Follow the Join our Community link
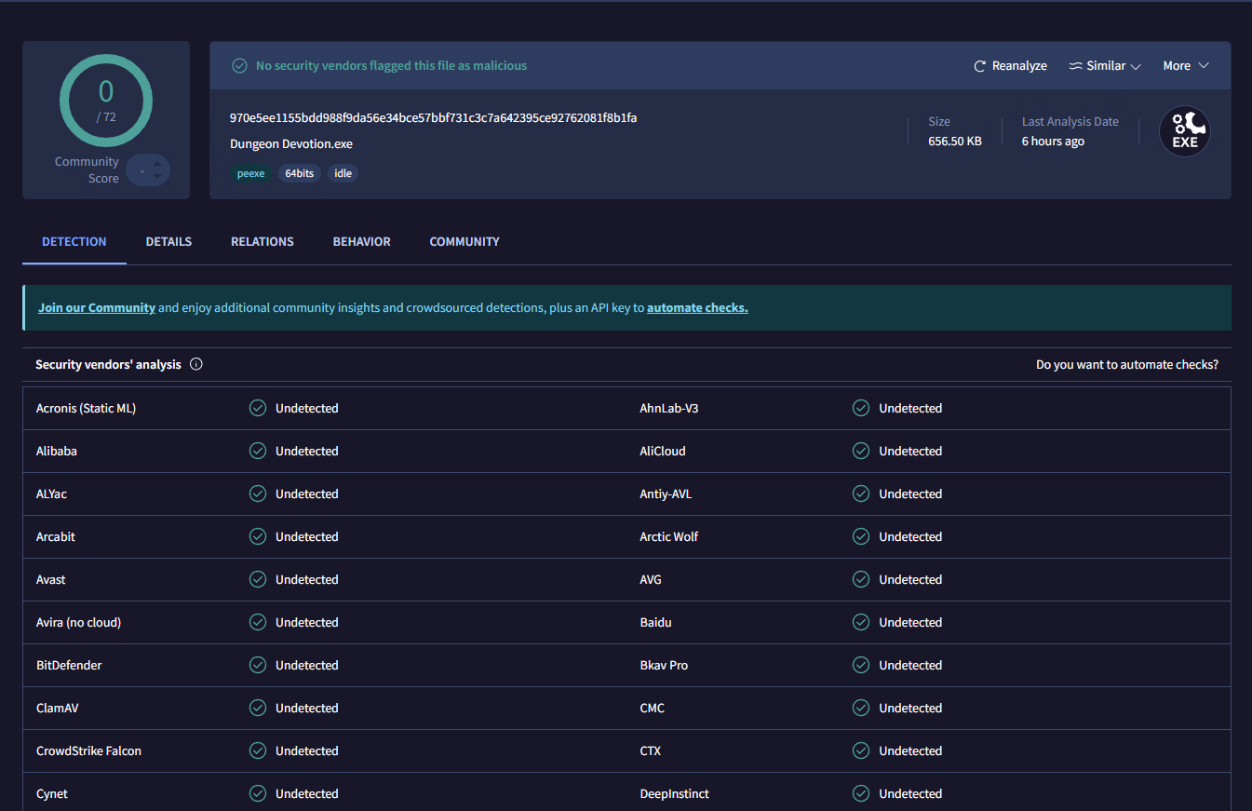The image size is (1252, 811). (97, 307)
